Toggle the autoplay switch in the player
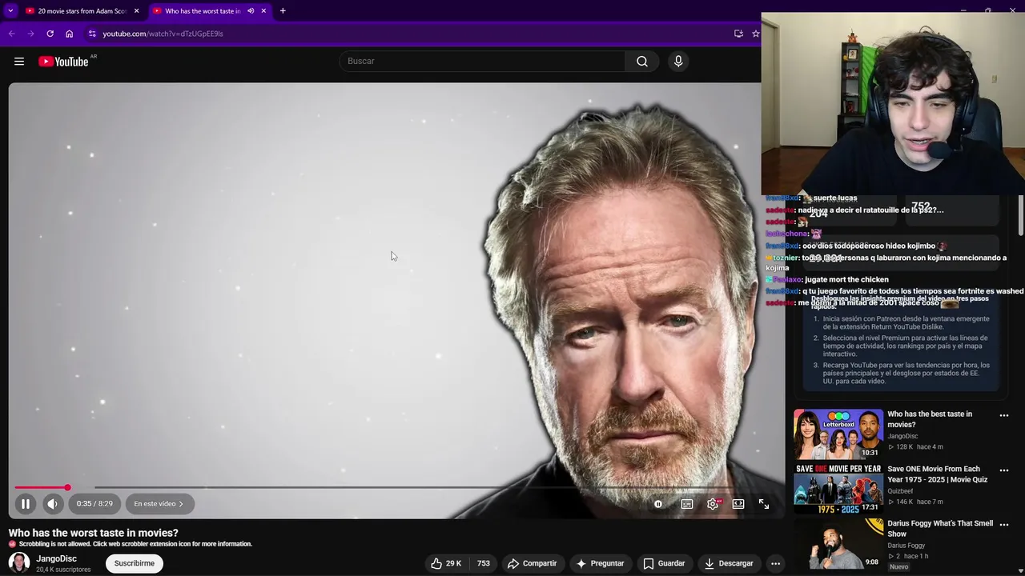1025x576 pixels. click(x=658, y=504)
